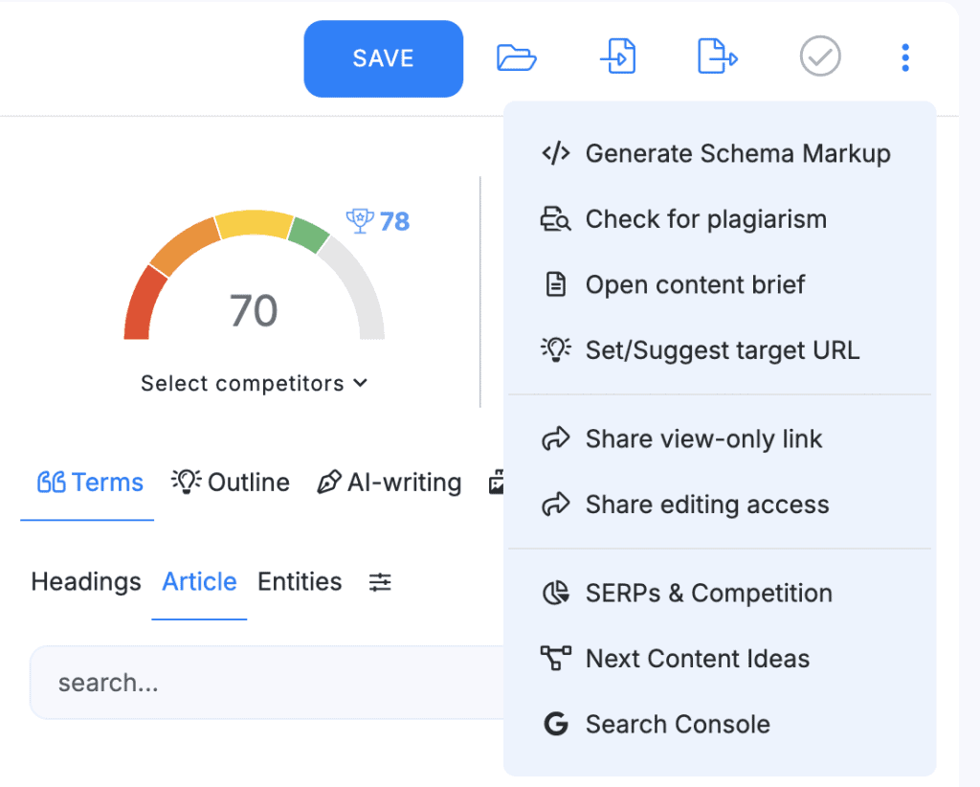
Task: Click the open folder icon
Action: [x=517, y=58]
